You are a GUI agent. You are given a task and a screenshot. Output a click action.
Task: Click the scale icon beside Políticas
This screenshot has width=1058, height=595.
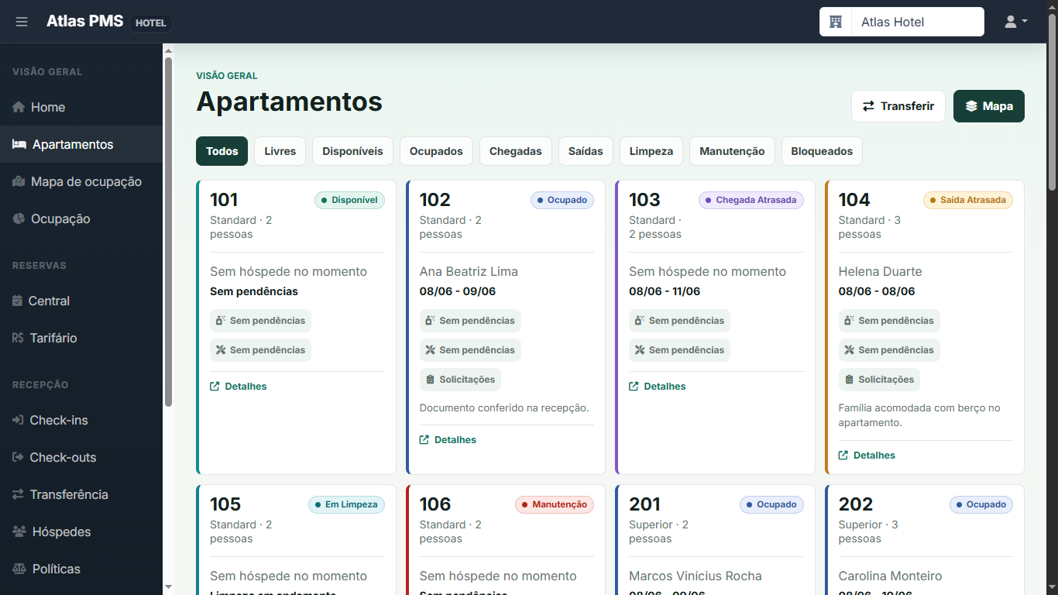[19, 569]
